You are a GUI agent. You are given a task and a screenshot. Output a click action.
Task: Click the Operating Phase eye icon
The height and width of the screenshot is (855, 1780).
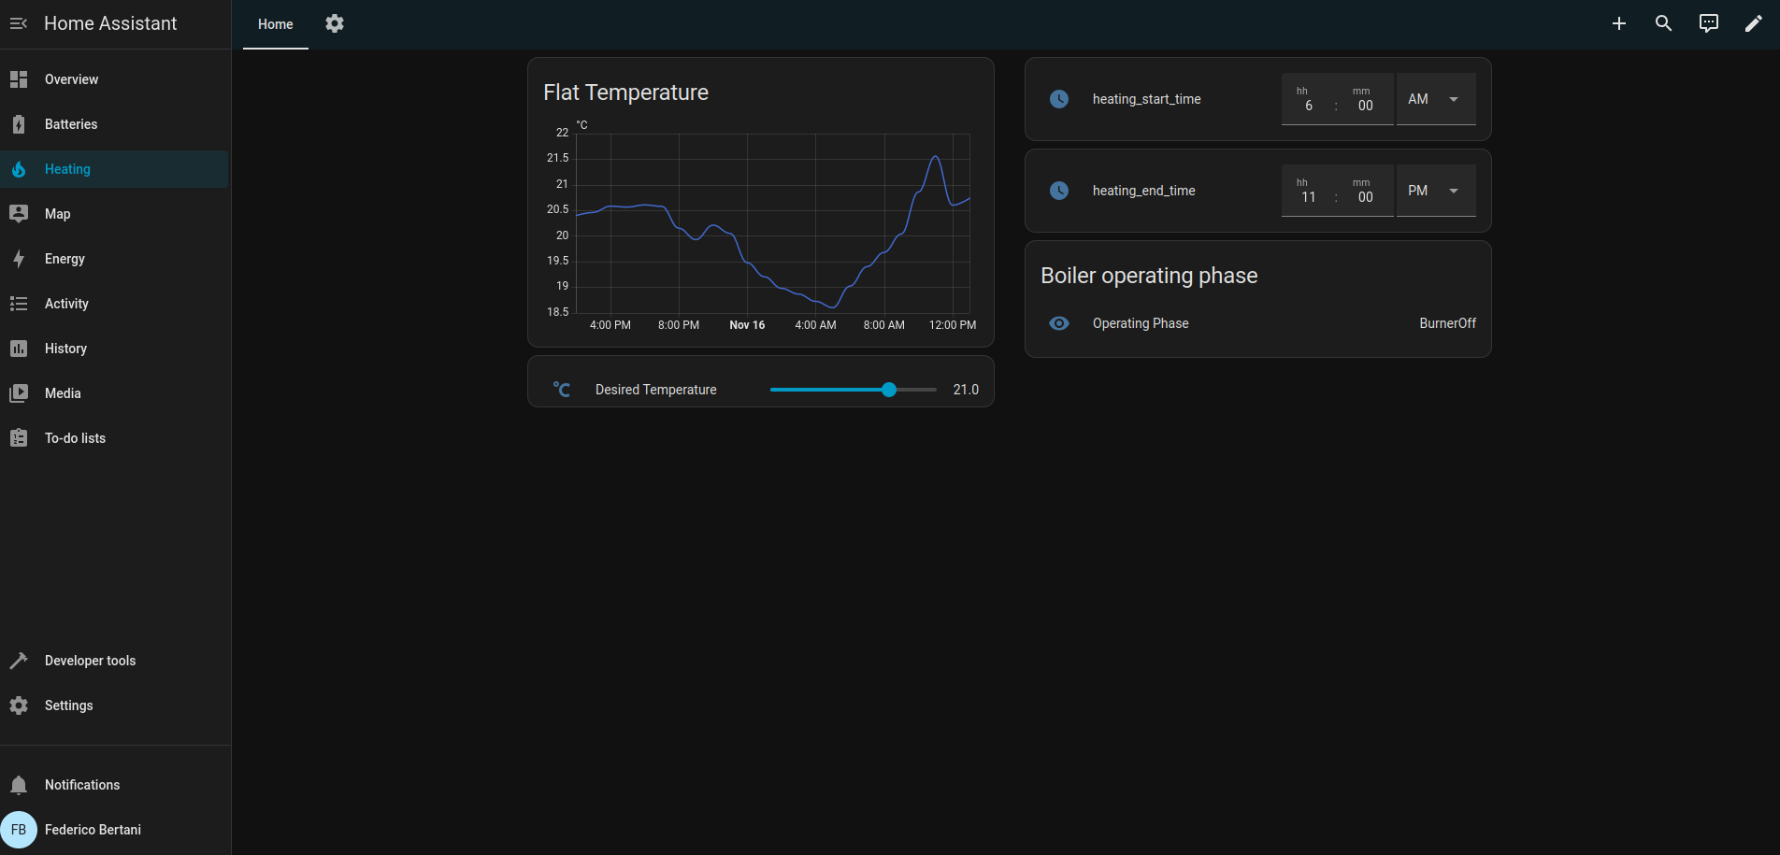pyautogui.click(x=1058, y=323)
